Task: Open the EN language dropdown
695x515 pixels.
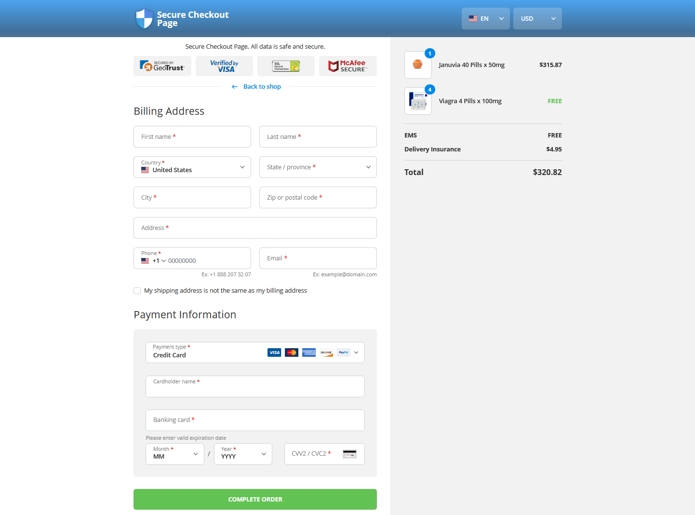Action: [486, 19]
